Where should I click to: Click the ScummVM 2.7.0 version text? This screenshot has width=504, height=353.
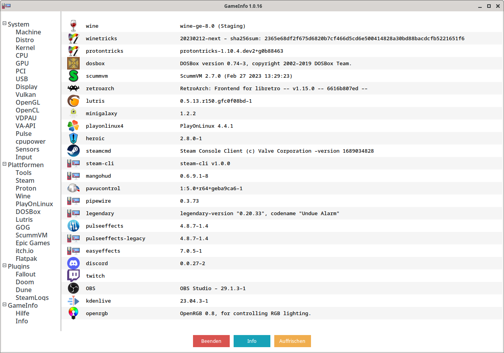point(236,76)
